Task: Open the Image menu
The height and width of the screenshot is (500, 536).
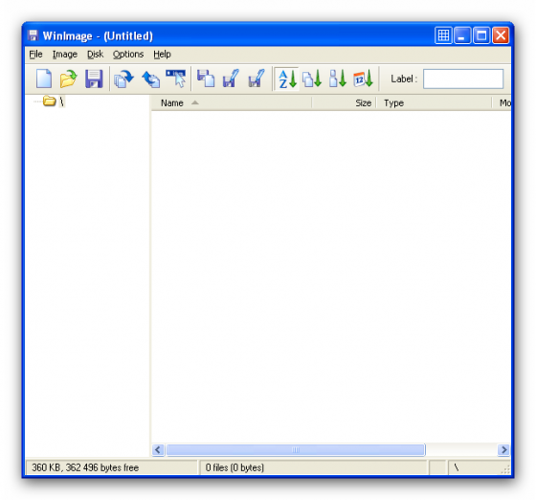Action: (65, 55)
